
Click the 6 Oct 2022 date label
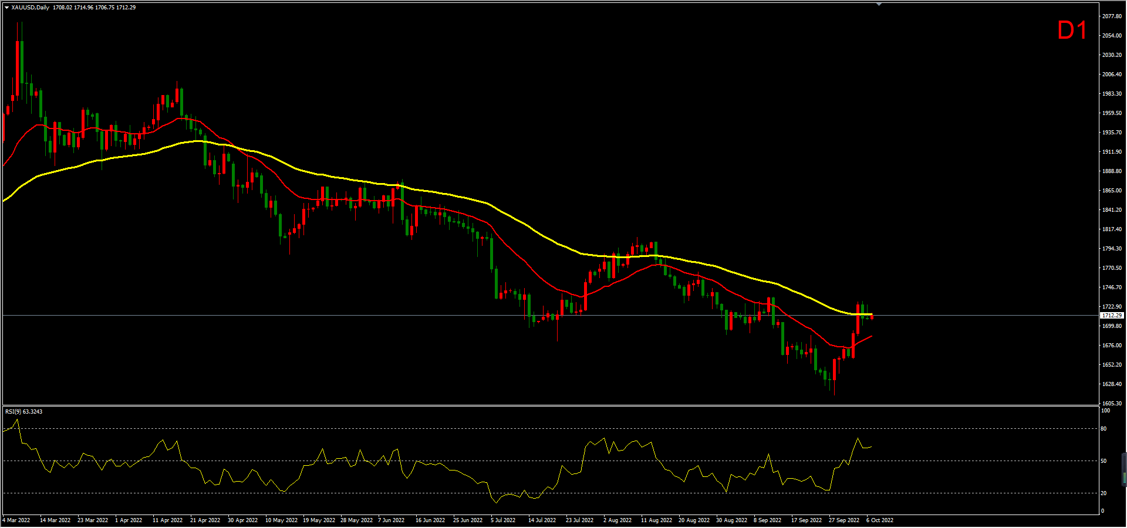coord(880,520)
